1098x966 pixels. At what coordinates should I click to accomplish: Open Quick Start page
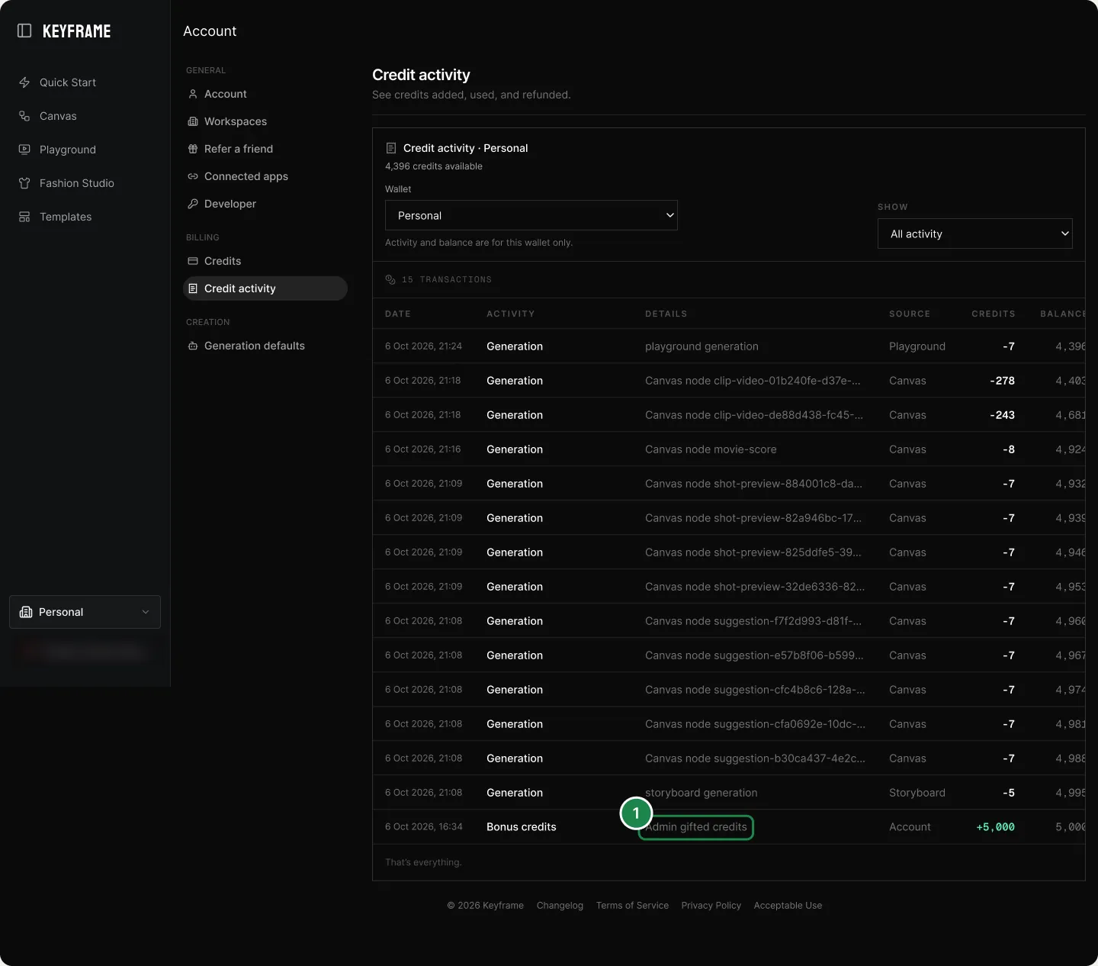click(x=68, y=82)
